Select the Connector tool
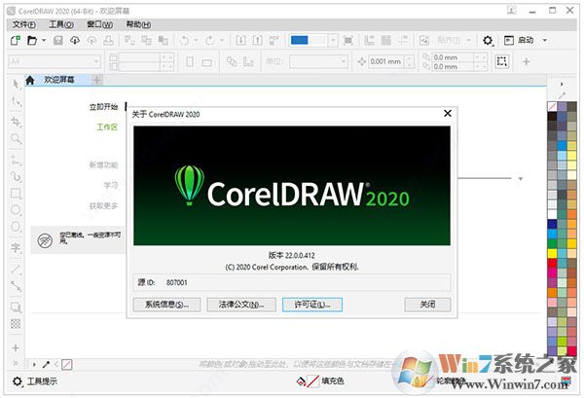Screen dimensions: 584x398 tap(16, 285)
